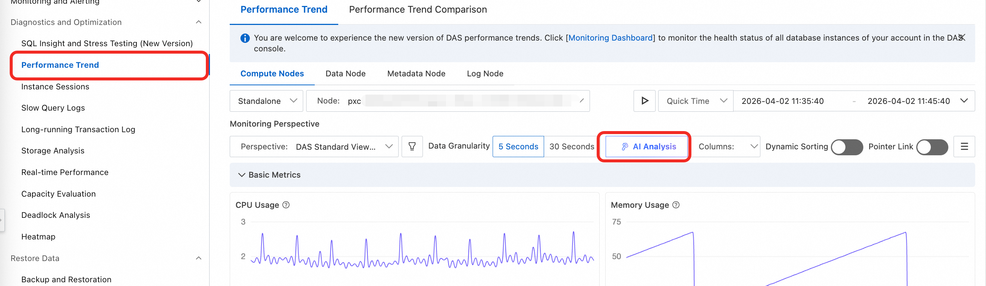Screen dimensions: 986x286
Task: Open the Monitoring Dashboard link
Action: [610, 38]
